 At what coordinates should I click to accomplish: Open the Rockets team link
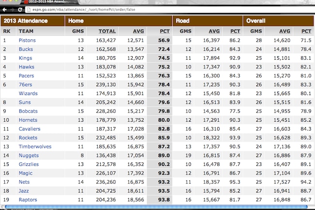coord(28,137)
